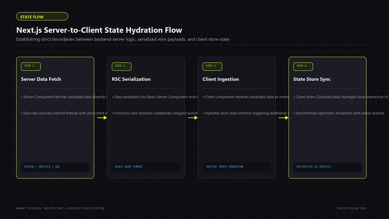Click the STEP 2 badge

point(122,66)
